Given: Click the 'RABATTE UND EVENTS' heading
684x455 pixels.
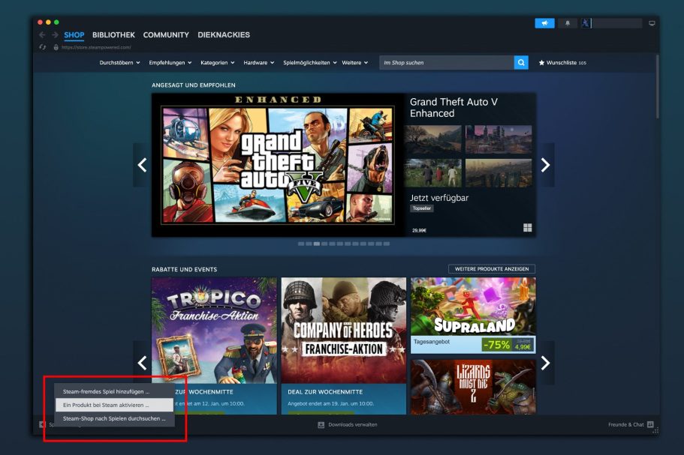Looking at the screenshot, I should click(x=184, y=270).
